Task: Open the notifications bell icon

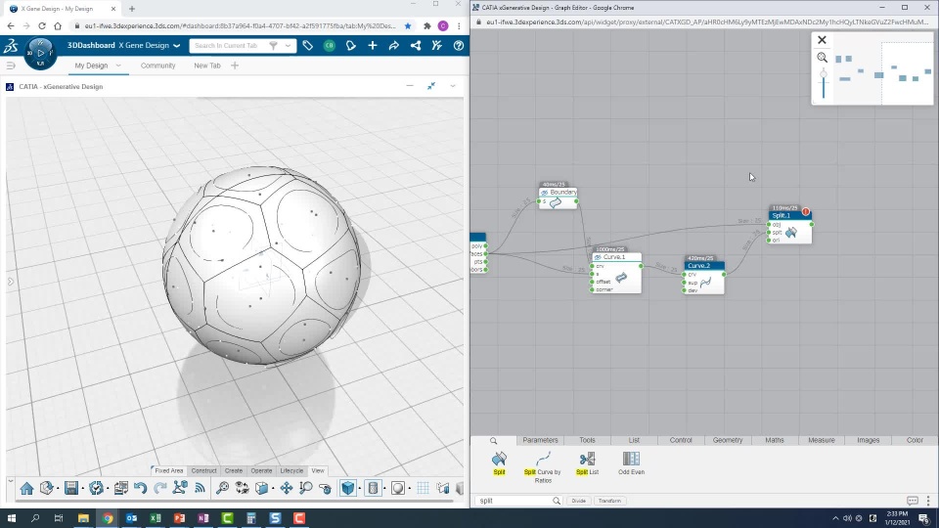Action: click(x=351, y=46)
